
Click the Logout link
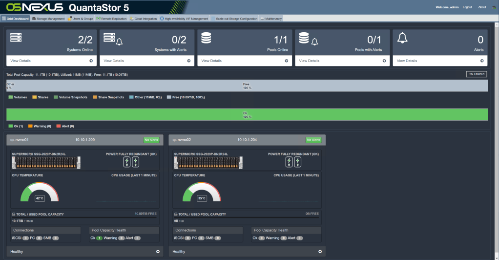[x=467, y=7]
